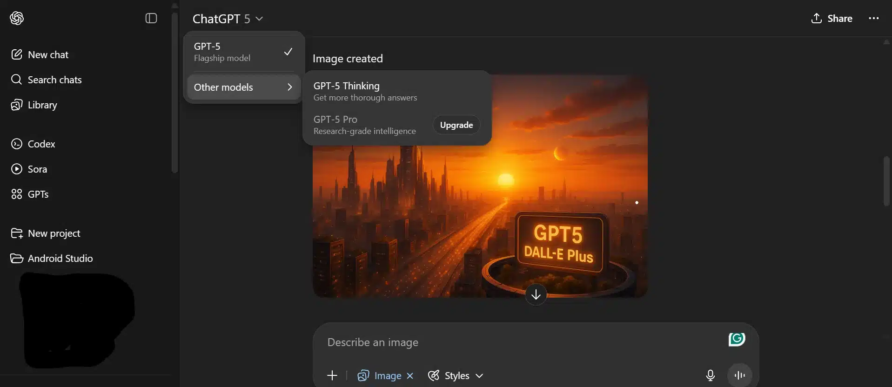Click the ChatGPT logo icon
The width and height of the screenshot is (892, 387).
[17, 18]
